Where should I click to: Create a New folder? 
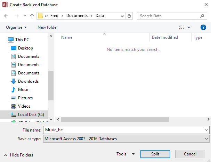[48, 27]
